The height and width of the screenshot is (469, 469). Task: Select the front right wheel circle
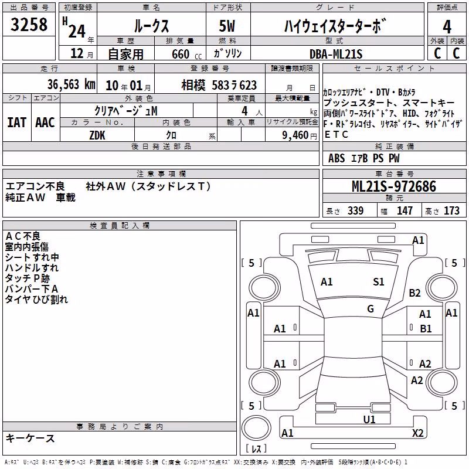tap(441, 288)
